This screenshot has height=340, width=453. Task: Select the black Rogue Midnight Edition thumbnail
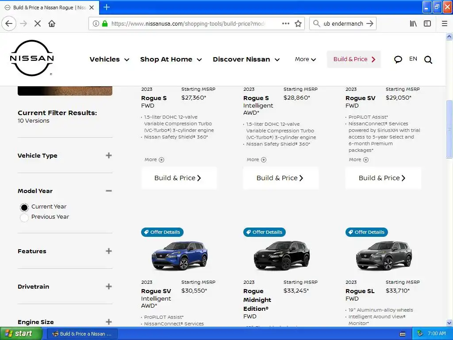tap(282, 256)
